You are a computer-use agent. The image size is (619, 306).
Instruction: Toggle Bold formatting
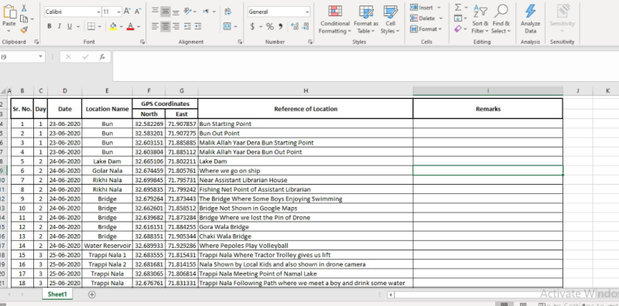click(50, 26)
